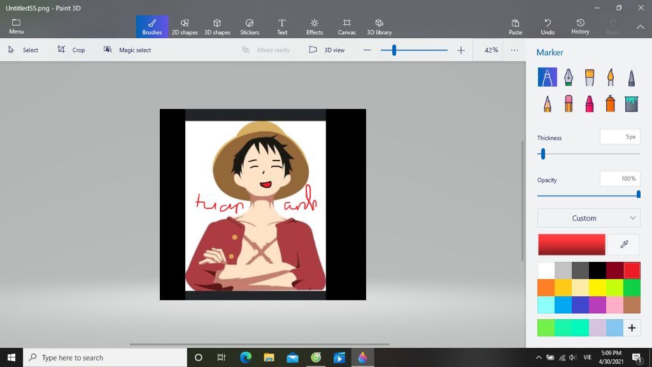This screenshot has width=652, height=367.
Task: Add a custom color with plus button
Action: pos(632,328)
